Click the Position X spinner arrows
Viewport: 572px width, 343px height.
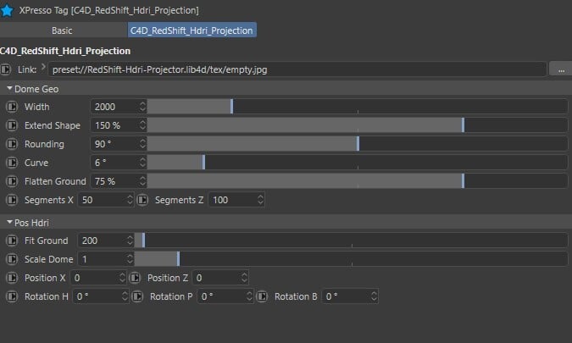pos(122,278)
